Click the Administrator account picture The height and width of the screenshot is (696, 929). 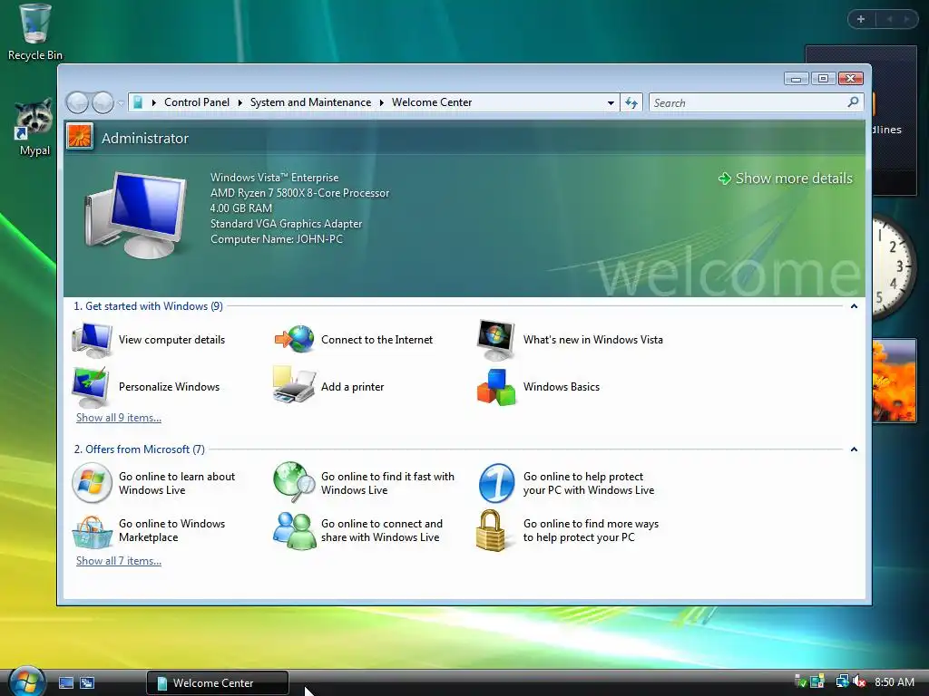tap(80, 137)
